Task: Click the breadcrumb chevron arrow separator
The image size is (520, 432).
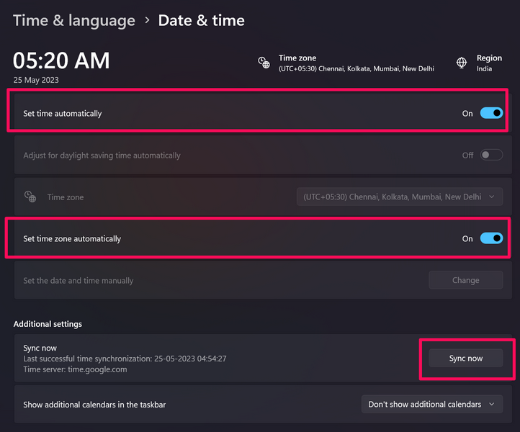Action: 147,20
